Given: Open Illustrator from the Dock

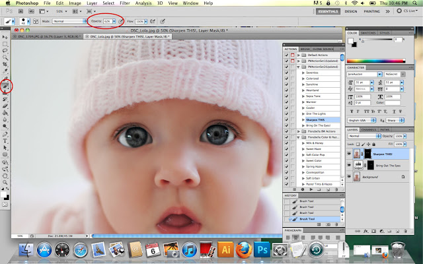Looking at the screenshot, I should 225,249.
